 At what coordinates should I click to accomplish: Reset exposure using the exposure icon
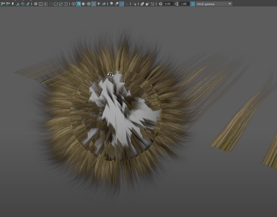160,4
